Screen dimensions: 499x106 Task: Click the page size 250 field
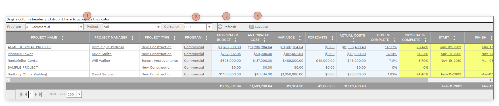tap(72, 94)
